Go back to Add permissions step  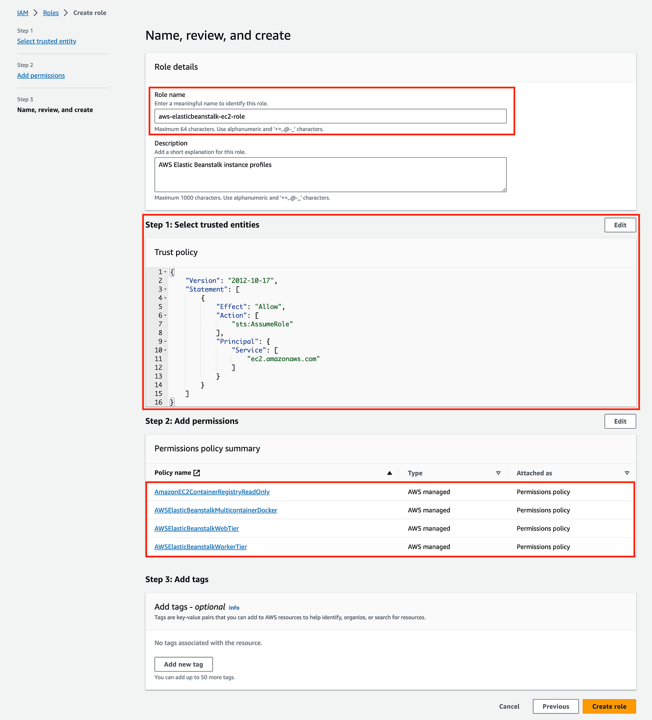41,76
